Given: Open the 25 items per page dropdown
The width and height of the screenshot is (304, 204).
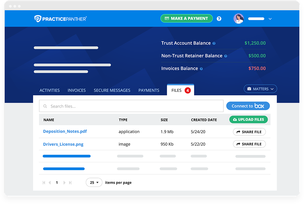Looking at the screenshot, I should [x=94, y=182].
